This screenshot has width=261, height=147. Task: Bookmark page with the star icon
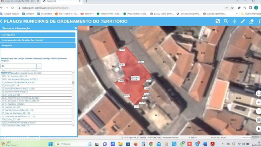pos(232,8)
